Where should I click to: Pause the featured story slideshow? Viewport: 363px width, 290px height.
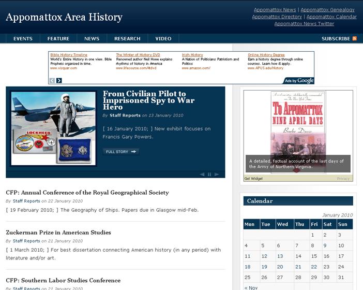(209, 175)
